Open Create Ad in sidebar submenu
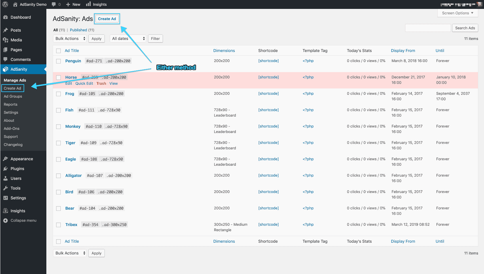The image size is (484, 274). [x=12, y=88]
